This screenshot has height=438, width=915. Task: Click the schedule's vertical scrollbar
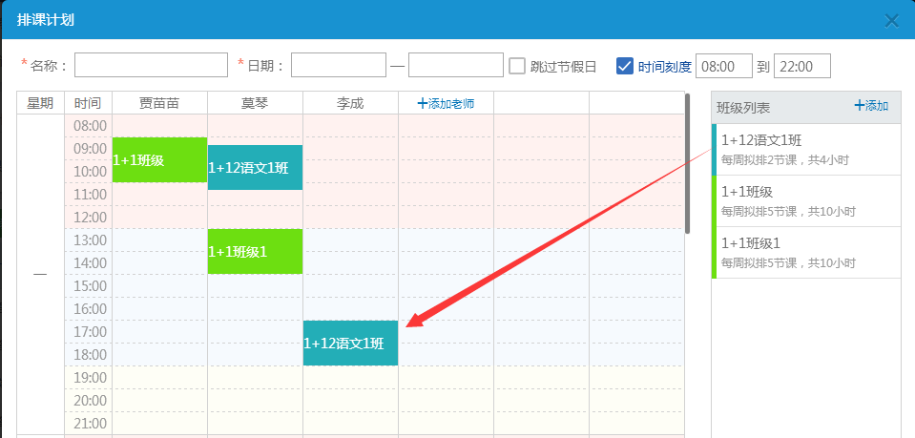click(x=687, y=162)
